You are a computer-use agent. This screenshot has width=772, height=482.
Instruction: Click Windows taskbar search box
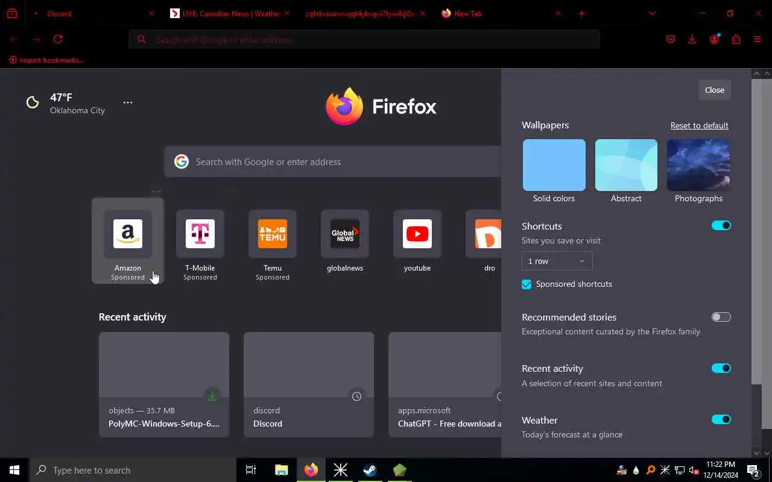pyautogui.click(x=133, y=470)
